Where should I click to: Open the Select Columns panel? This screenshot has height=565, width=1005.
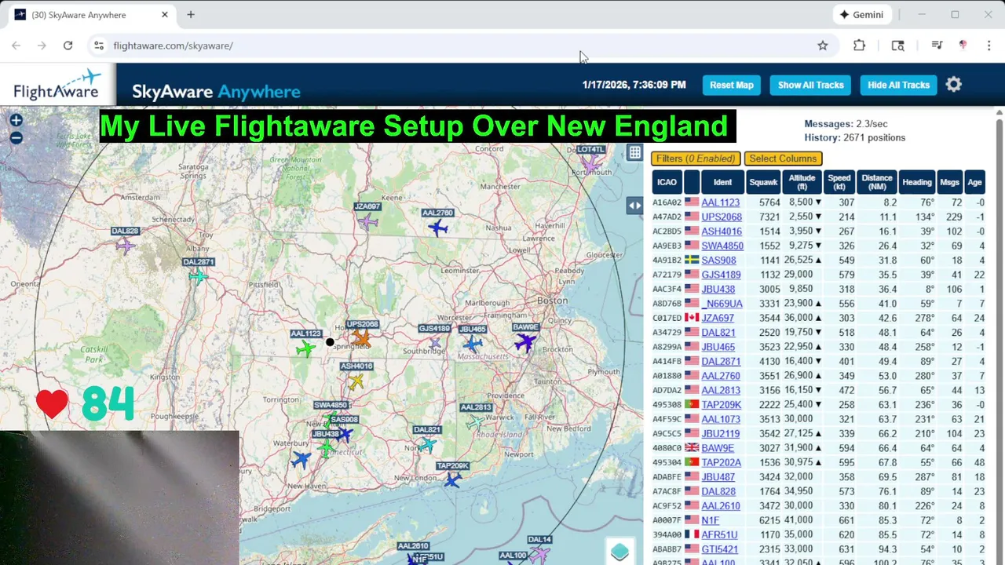[x=783, y=159]
